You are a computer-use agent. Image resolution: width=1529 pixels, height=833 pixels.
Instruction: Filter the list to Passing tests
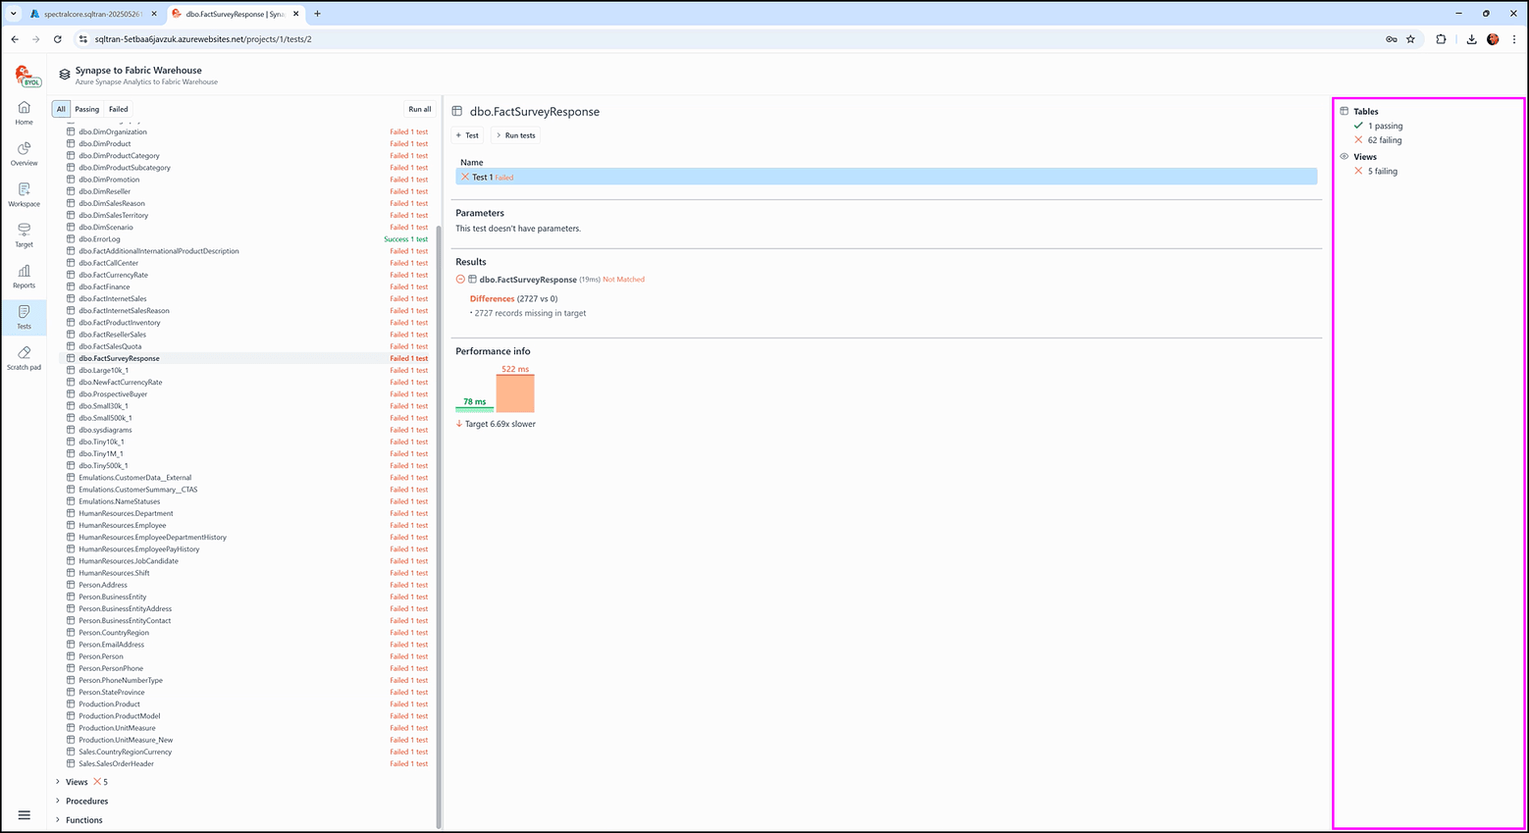(x=87, y=109)
